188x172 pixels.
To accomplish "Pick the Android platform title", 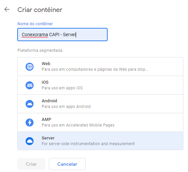I will tap(49, 101).
